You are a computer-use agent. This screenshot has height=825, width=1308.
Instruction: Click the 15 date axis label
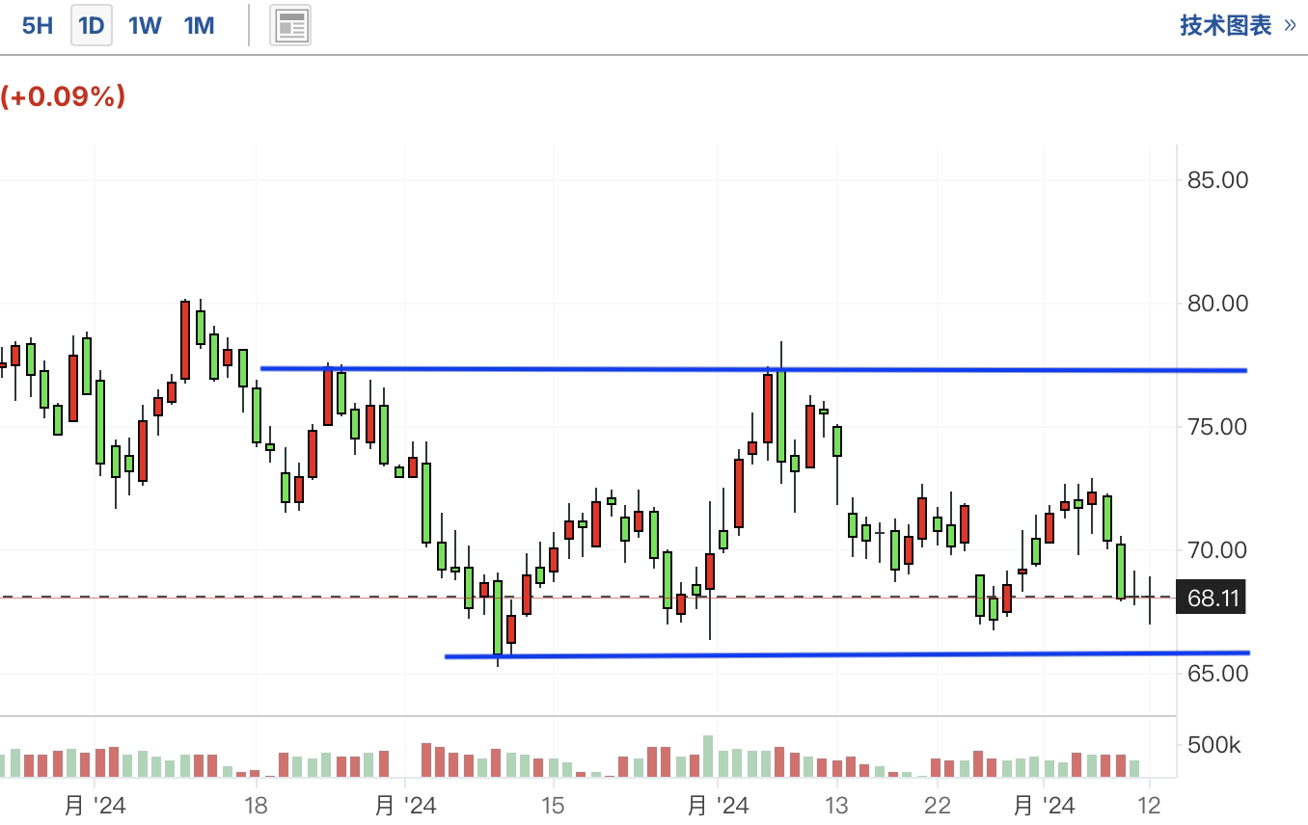click(x=552, y=805)
